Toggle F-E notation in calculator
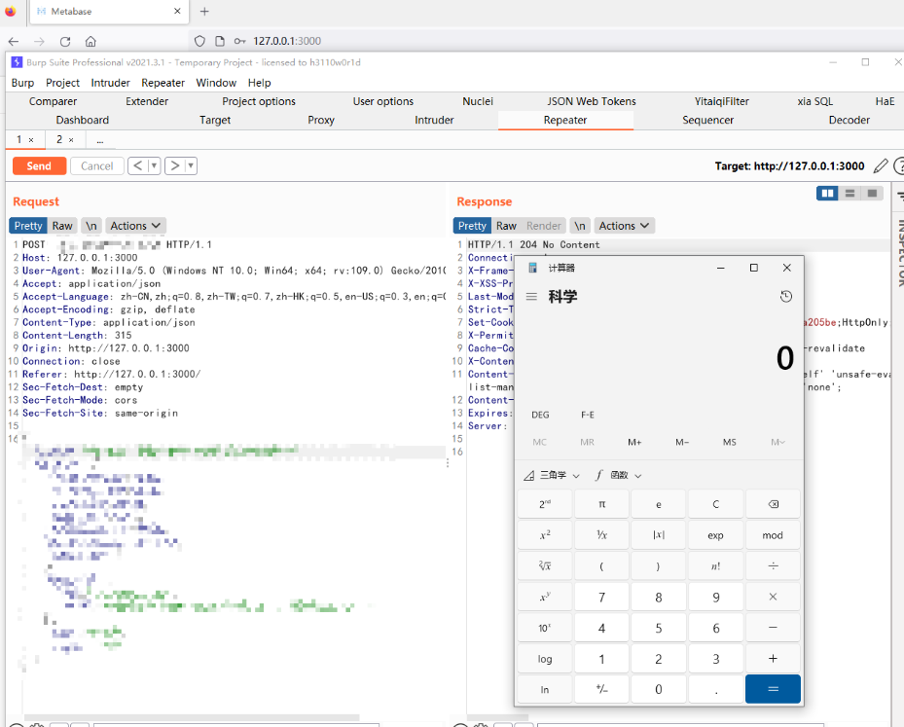This screenshot has height=727, width=904. point(588,415)
